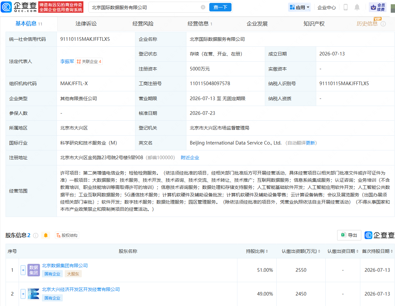Click the 49.00% shareholding value

265,294
